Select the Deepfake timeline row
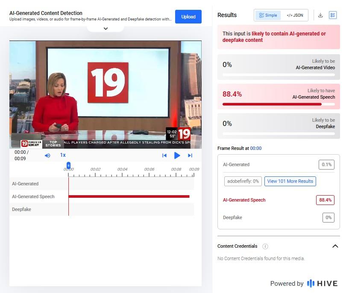 tap(102, 209)
